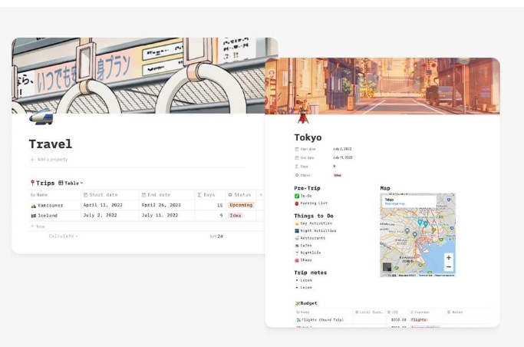Click the Vancouver row mountain icon
The image size is (524, 347).
[34, 206]
